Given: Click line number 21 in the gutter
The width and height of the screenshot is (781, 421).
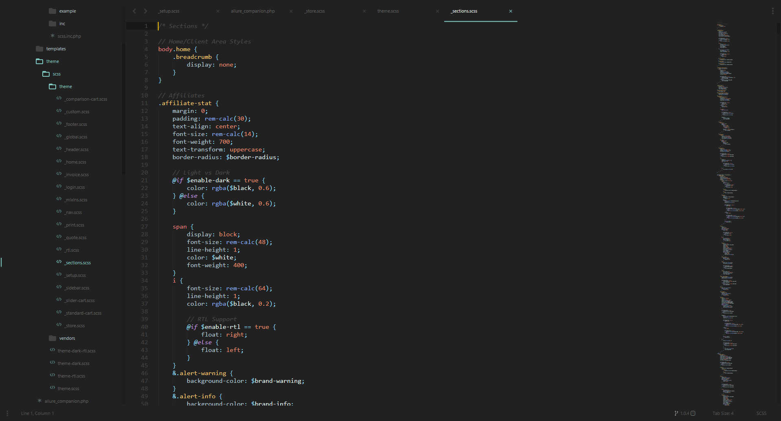Looking at the screenshot, I should [144, 180].
